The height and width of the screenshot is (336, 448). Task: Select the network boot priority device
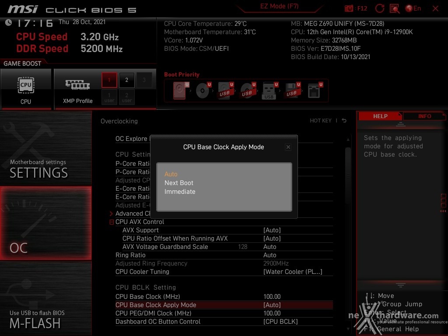pos(315,91)
